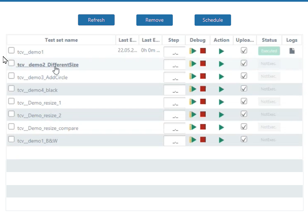
Task: Stop debug for tcv__demo2_DifferentSize
Action: click(203, 64)
